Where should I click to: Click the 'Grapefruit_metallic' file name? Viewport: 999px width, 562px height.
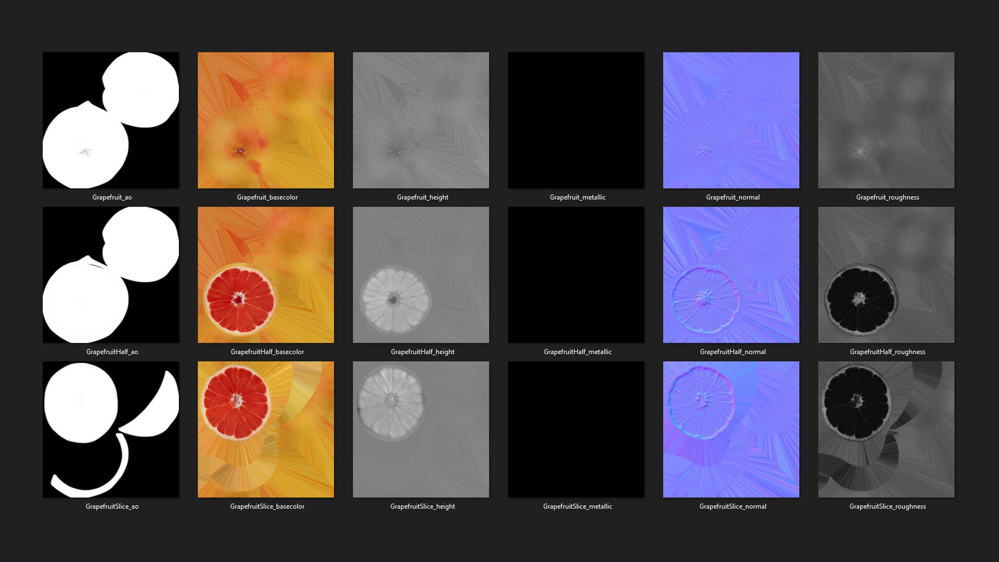pos(578,197)
